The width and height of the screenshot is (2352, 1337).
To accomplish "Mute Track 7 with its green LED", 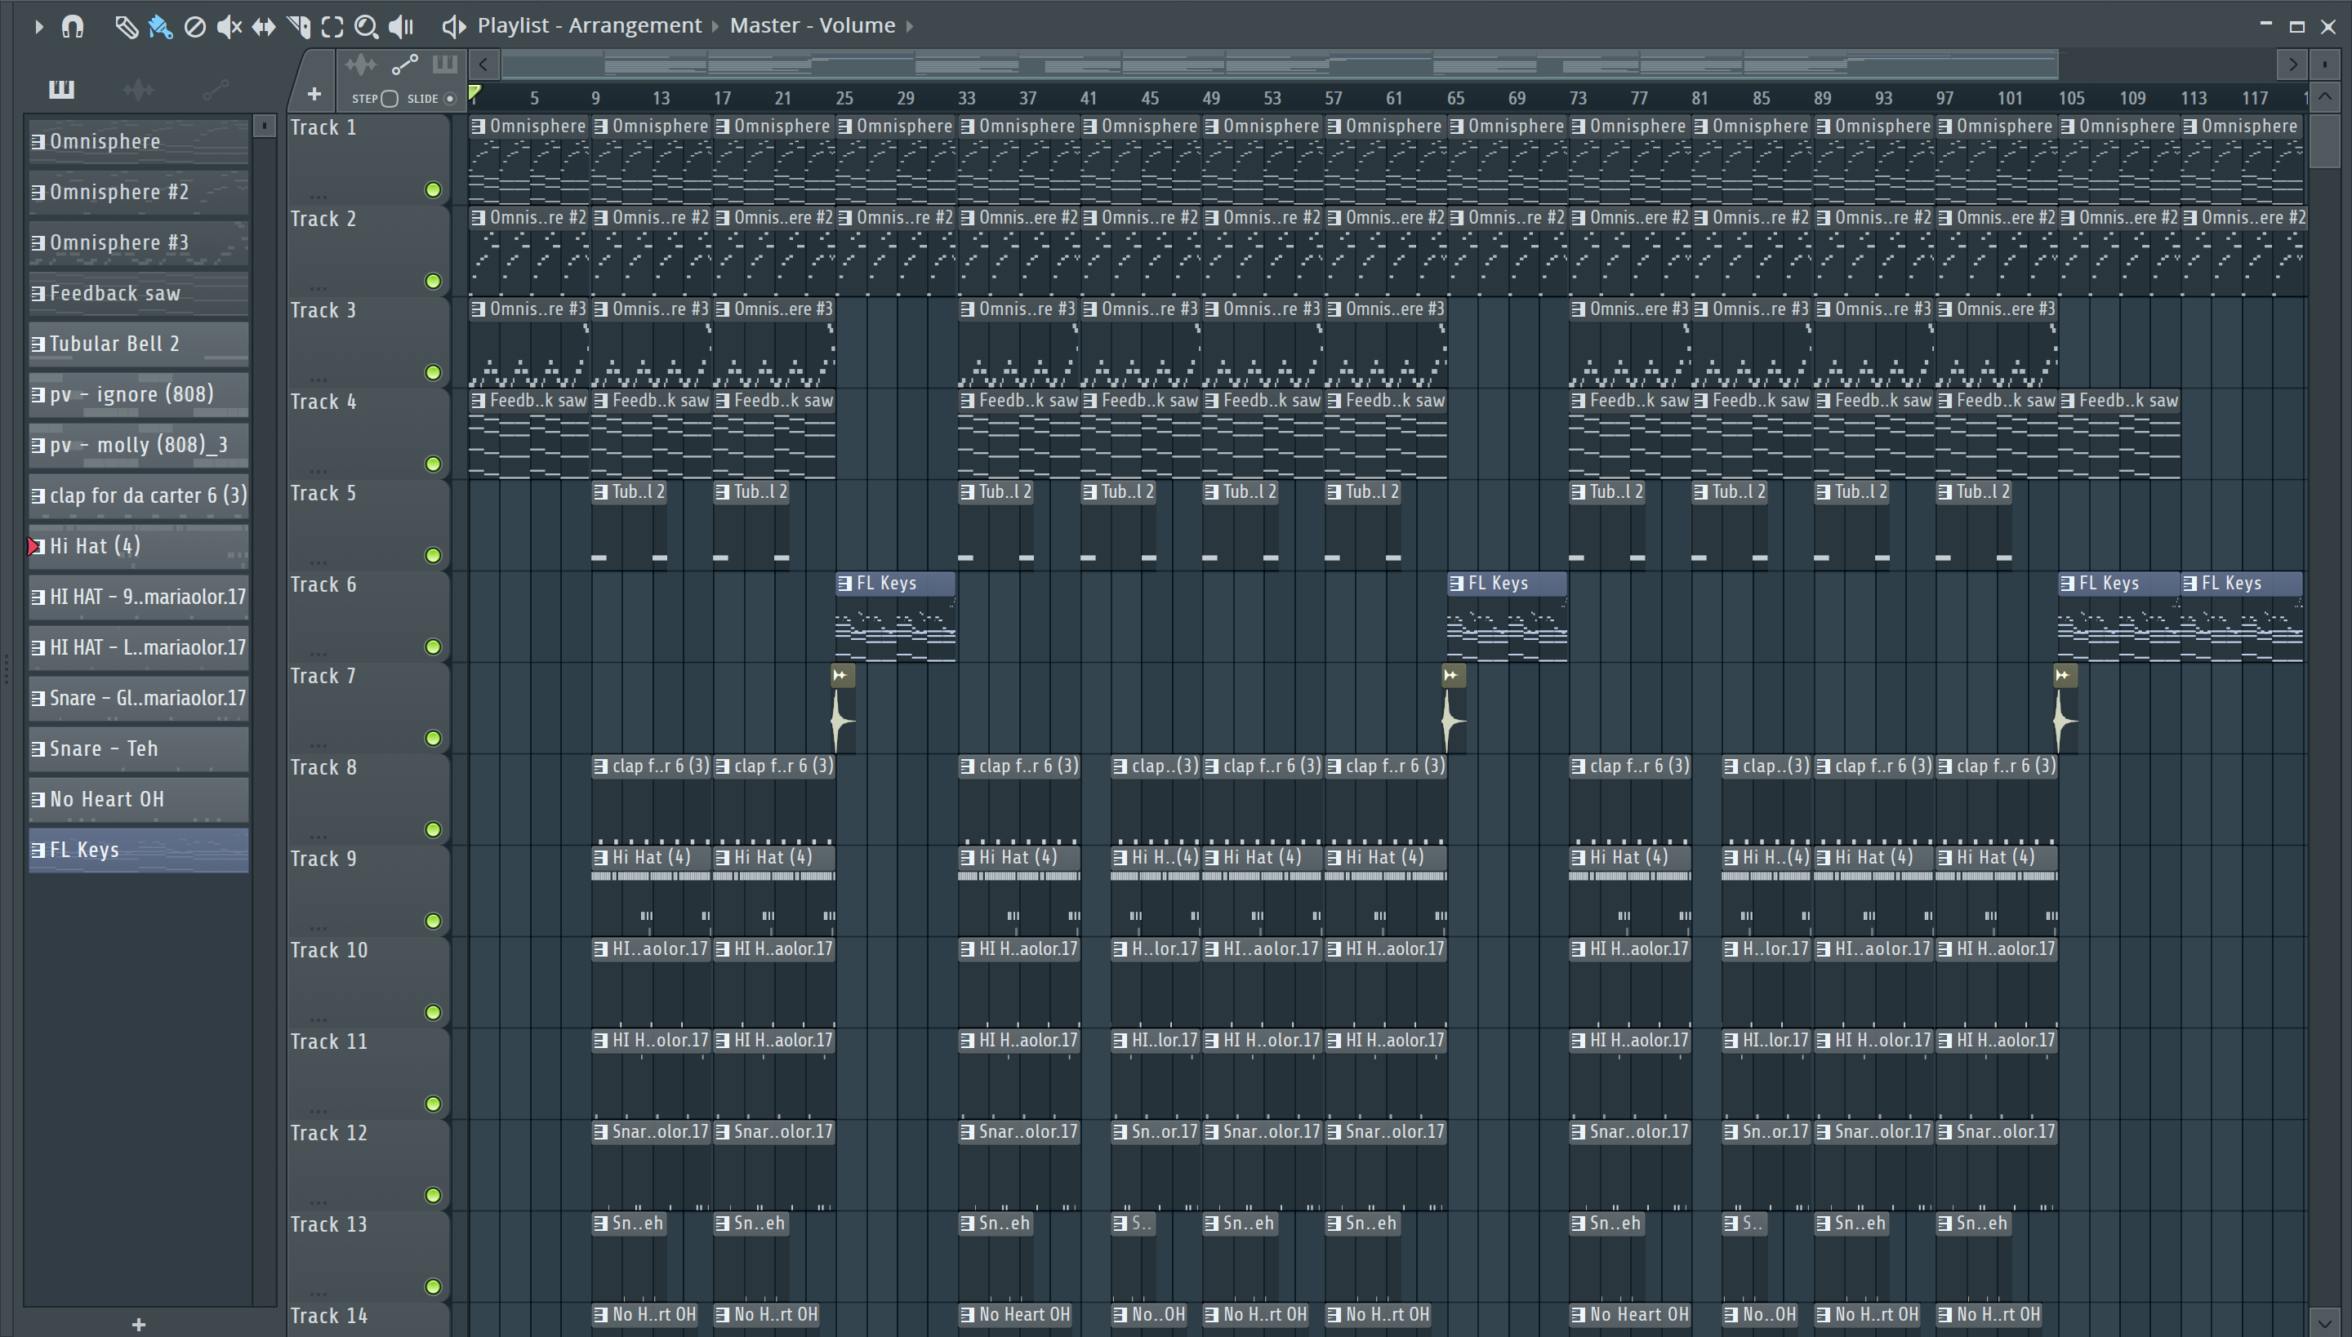I will (x=433, y=738).
